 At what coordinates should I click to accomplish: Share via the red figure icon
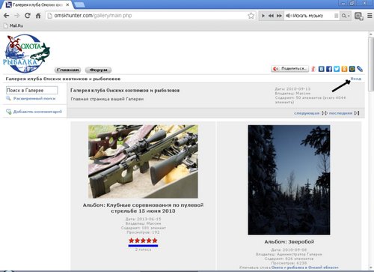(313, 69)
